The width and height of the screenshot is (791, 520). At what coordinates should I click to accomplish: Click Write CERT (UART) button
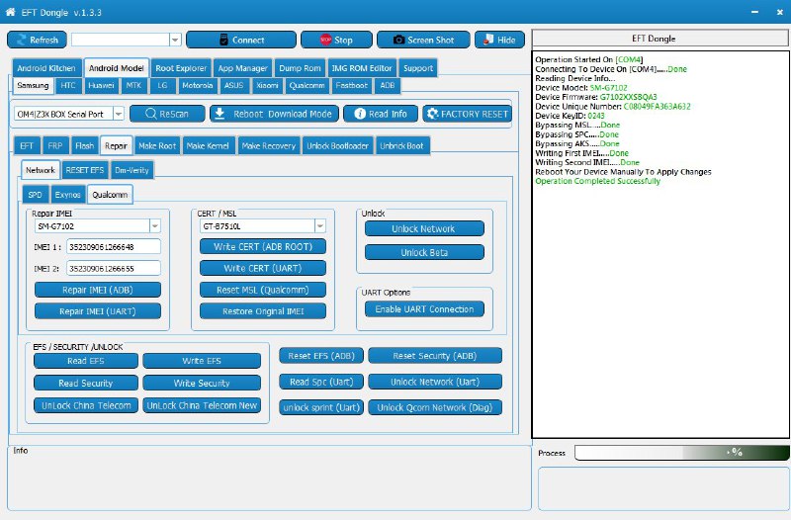tap(263, 268)
